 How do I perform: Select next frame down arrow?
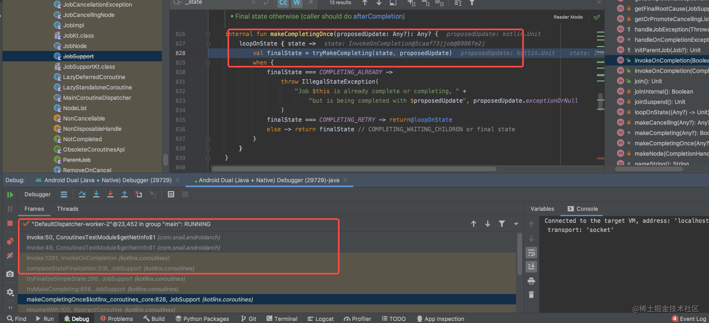[x=488, y=224]
